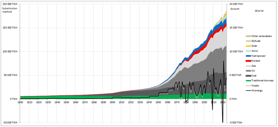This screenshot has width=278, height=127.
Task: Click the Coal legend swatch
Action: tap(248, 76)
